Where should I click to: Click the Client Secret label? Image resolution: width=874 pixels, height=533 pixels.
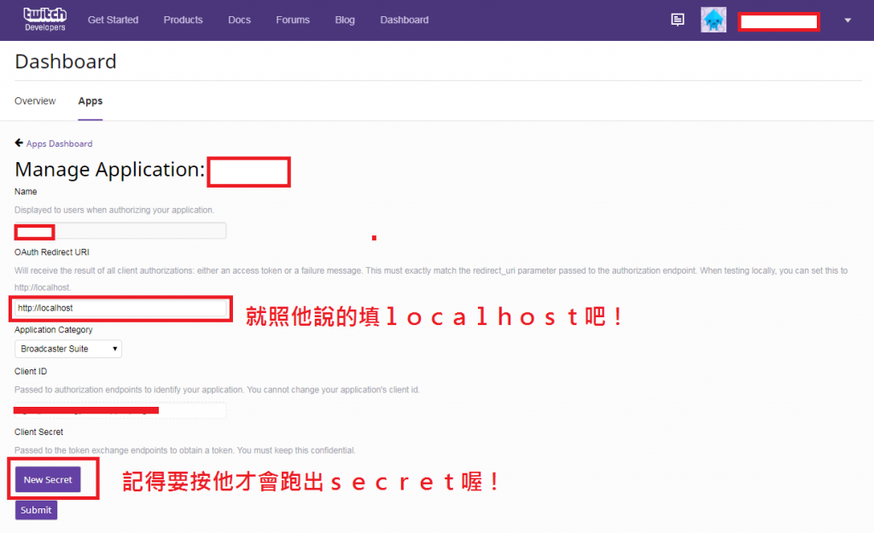click(x=39, y=432)
